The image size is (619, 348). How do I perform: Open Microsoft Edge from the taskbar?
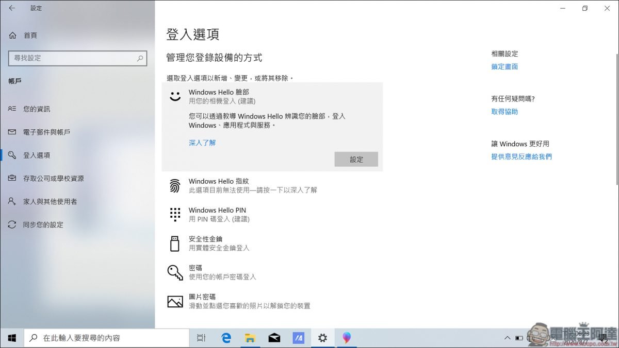tap(226, 338)
